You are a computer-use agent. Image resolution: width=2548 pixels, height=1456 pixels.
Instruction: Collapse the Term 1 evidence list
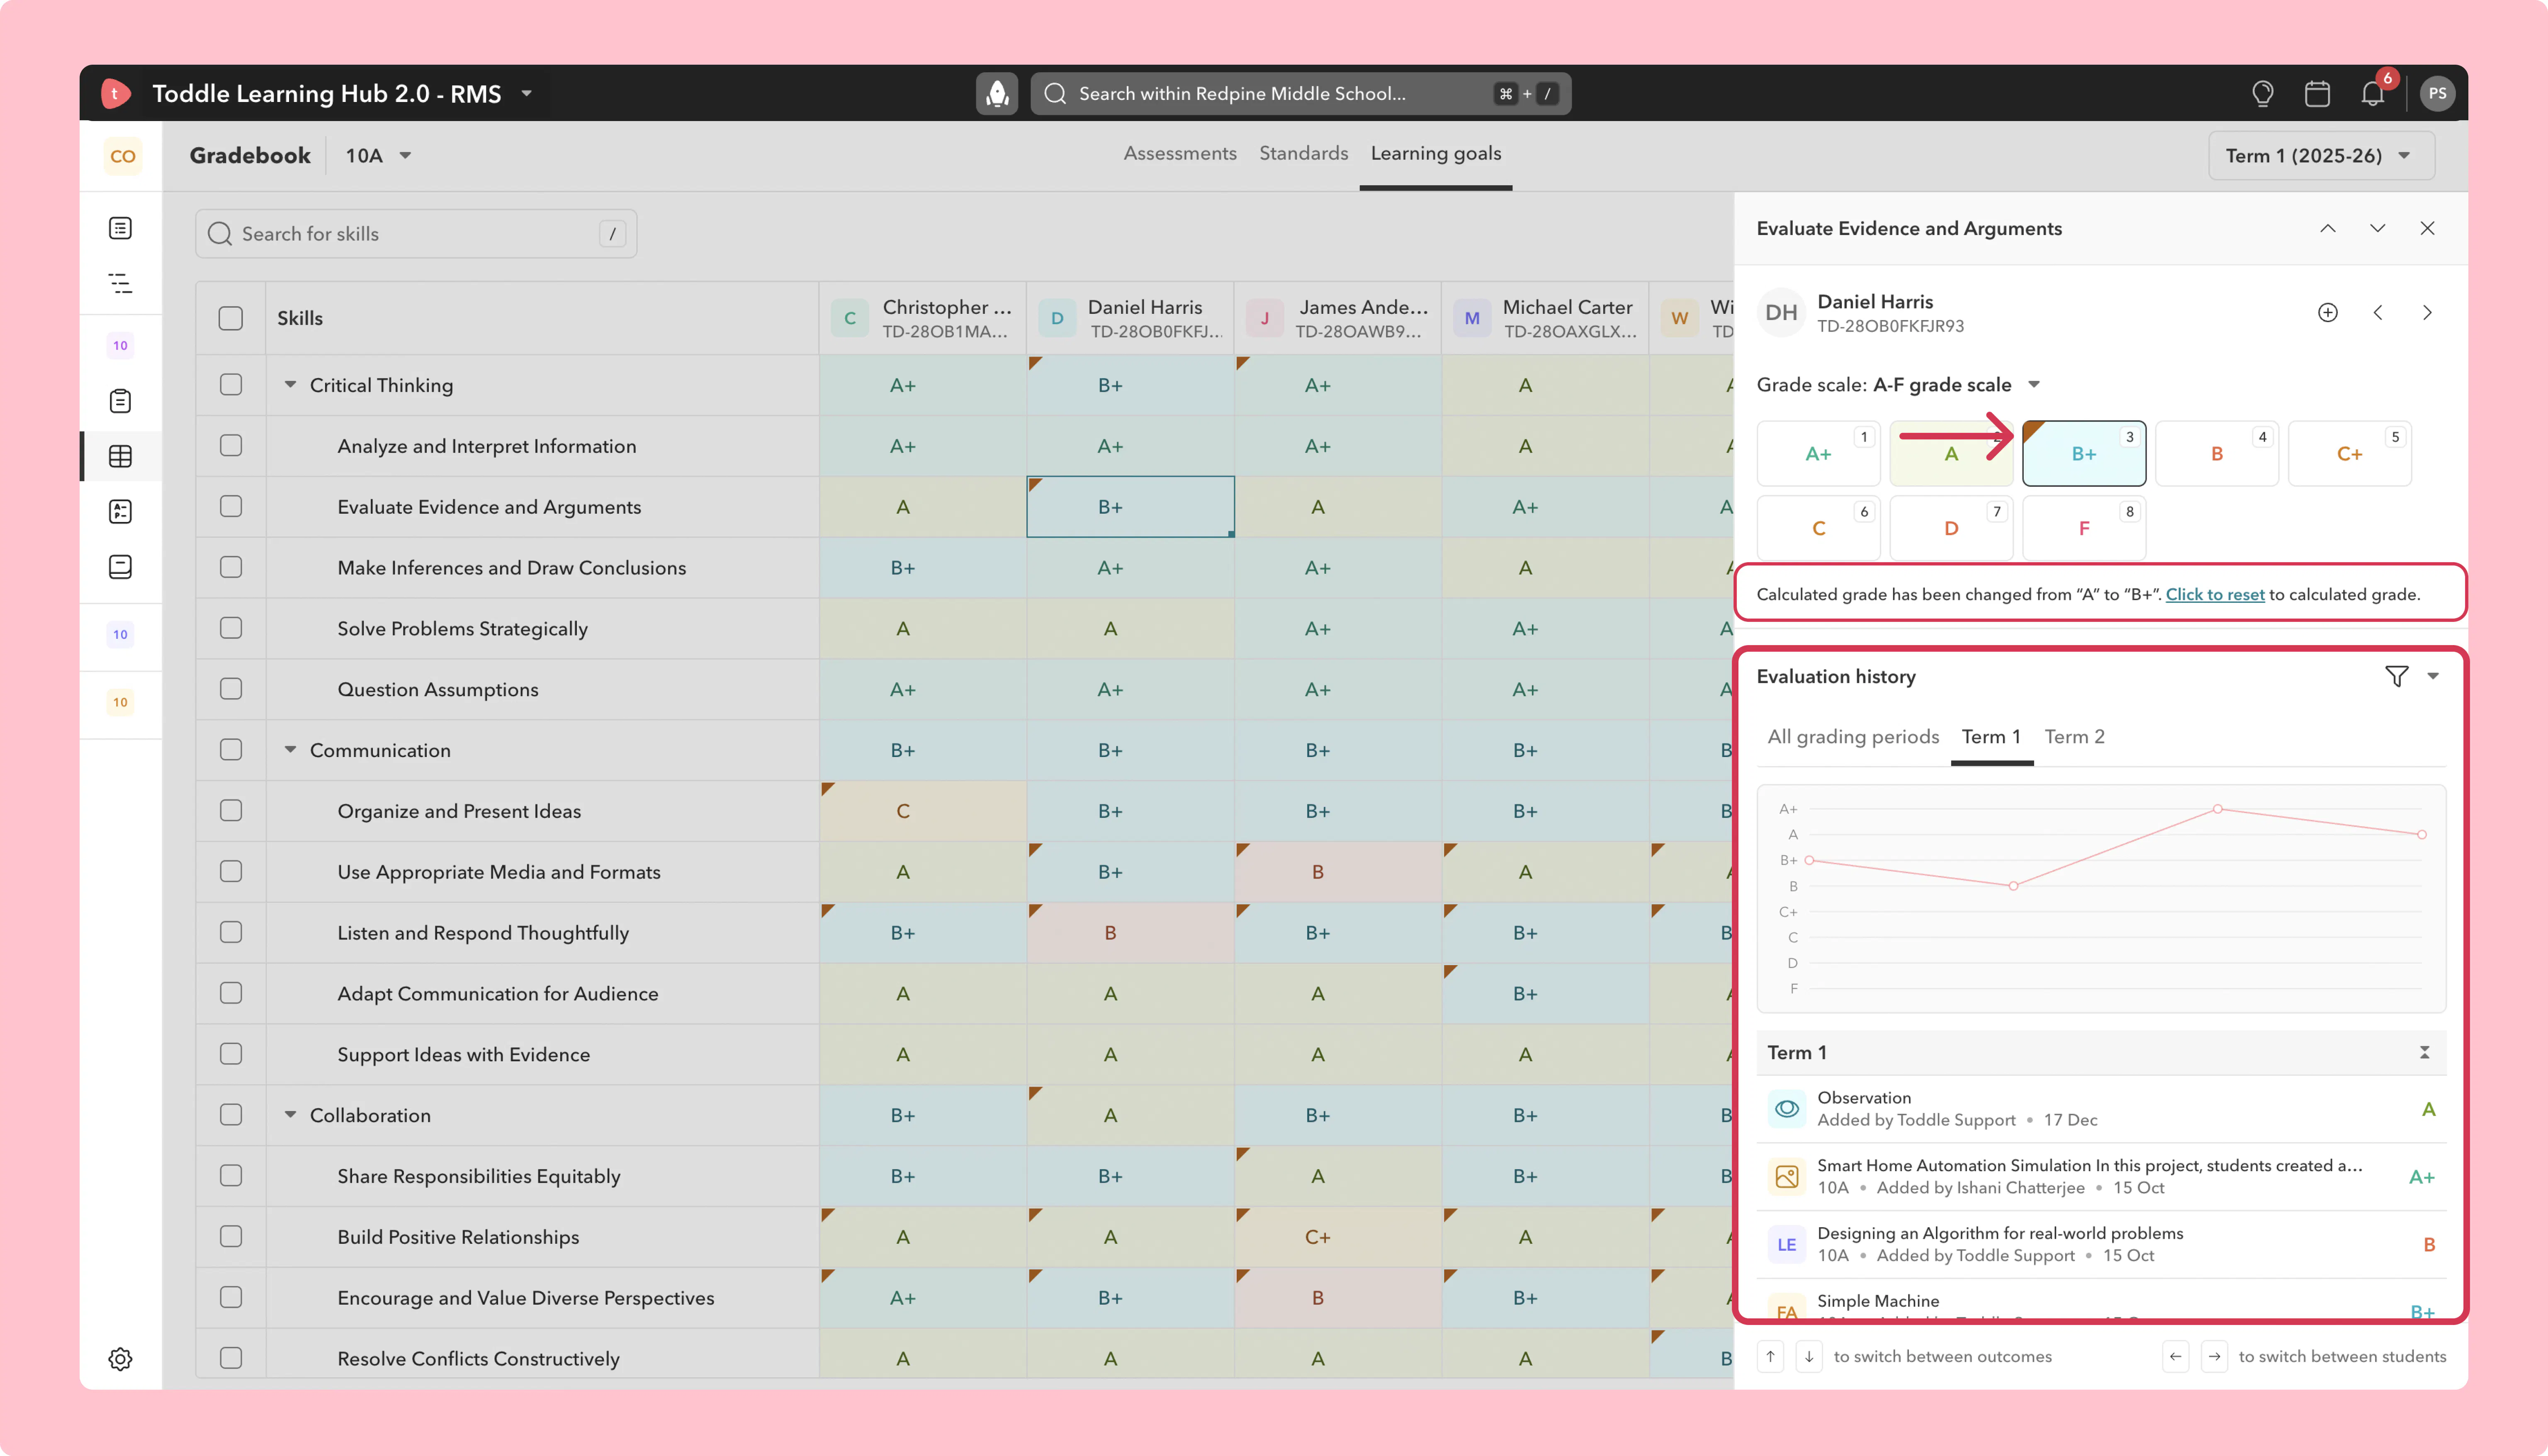(2424, 1052)
